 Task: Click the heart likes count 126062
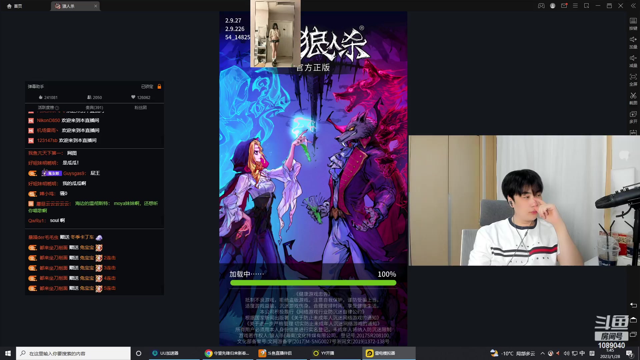tap(141, 97)
